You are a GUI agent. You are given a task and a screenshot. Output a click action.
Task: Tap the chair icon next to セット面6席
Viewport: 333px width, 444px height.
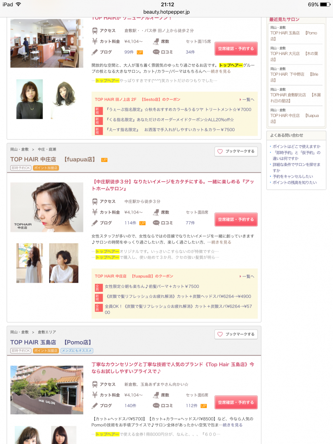point(156,395)
